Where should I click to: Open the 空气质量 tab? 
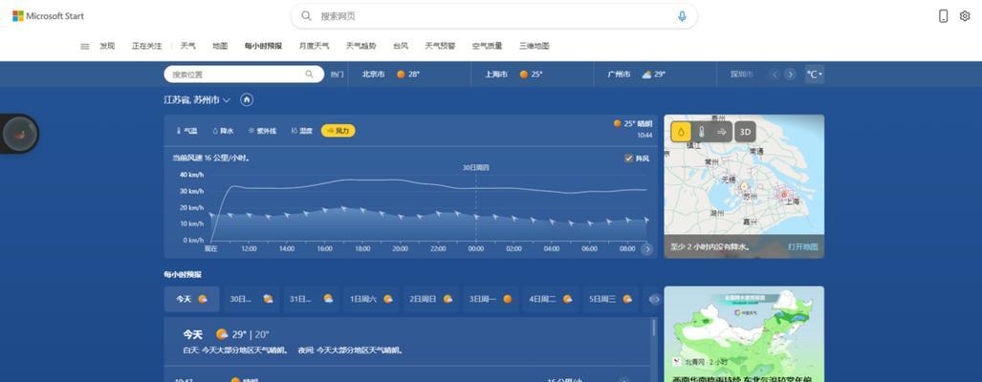[x=488, y=46]
